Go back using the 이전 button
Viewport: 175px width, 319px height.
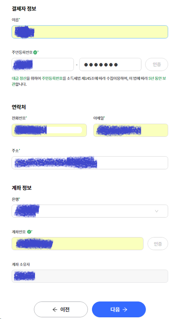(x=61, y=310)
